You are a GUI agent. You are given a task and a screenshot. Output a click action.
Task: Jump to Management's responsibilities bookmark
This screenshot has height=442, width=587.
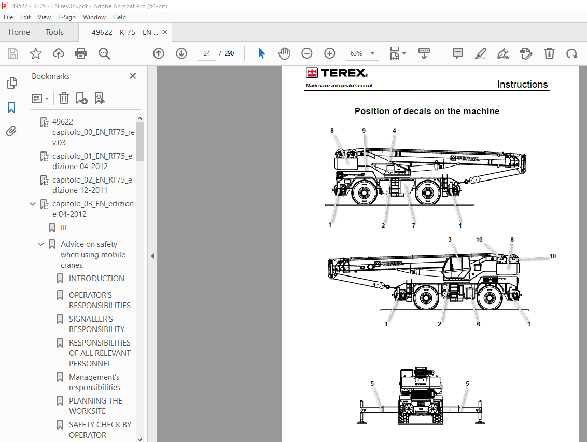click(x=94, y=382)
